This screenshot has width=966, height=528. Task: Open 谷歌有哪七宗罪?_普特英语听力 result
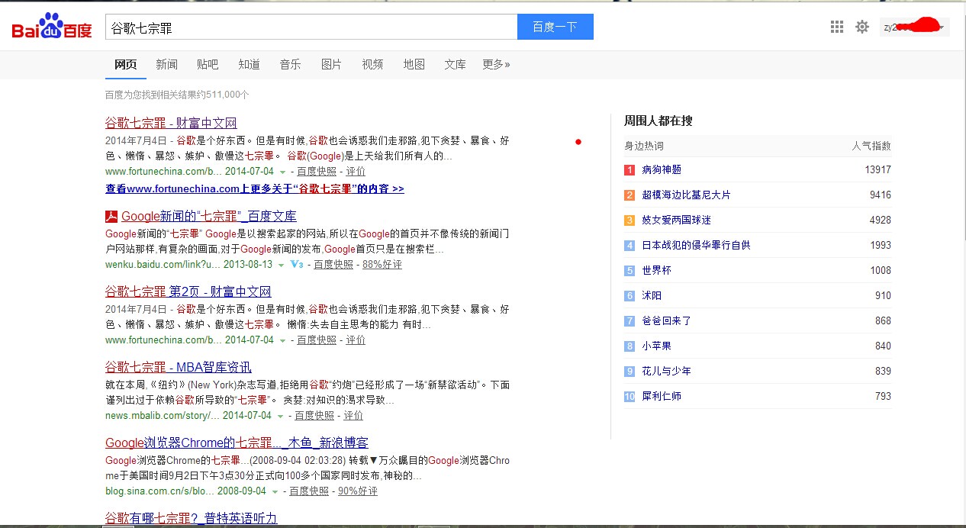point(191,518)
